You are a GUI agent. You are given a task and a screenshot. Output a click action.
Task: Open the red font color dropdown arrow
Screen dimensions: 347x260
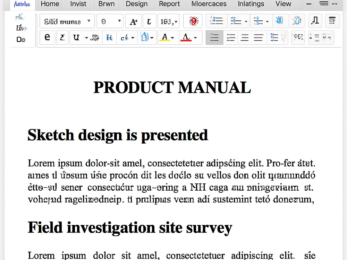(x=195, y=38)
